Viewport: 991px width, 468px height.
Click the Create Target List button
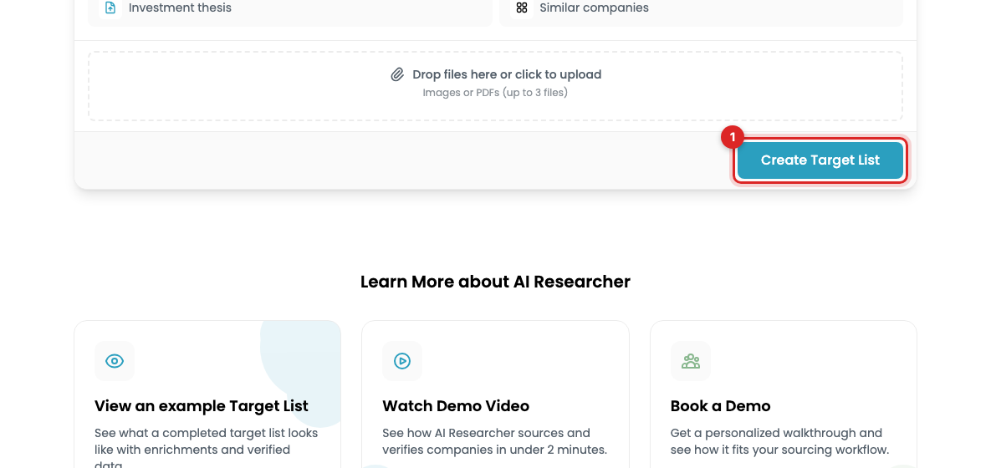pyautogui.click(x=820, y=160)
